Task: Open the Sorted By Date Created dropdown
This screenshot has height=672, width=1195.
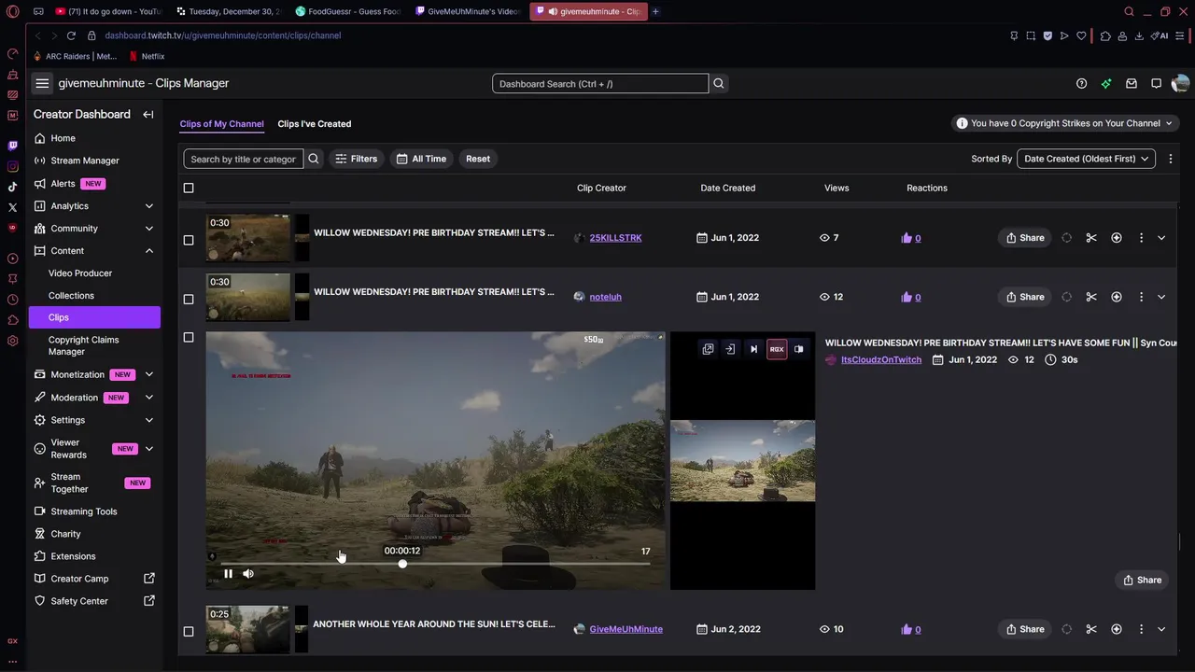Action: point(1086,159)
